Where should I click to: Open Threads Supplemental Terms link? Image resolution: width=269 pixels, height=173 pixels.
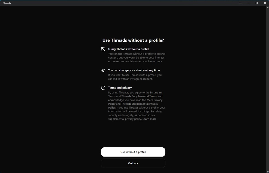(x=139, y=96)
